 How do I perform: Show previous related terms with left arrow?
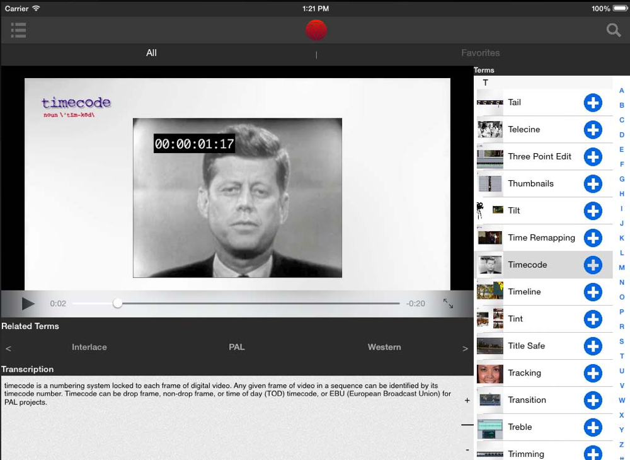(8, 348)
